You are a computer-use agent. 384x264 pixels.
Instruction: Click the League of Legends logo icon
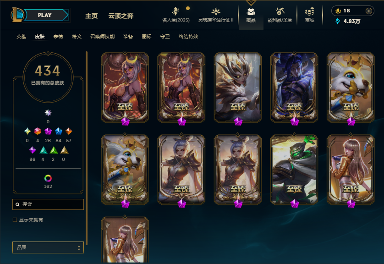pos(17,15)
